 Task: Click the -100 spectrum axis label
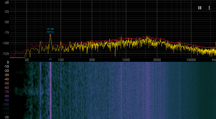pos(6,43)
